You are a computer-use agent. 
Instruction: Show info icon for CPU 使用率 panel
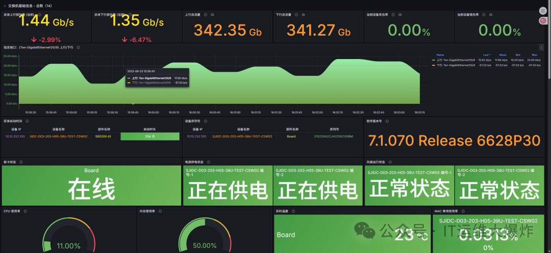pyautogui.click(x=25, y=211)
